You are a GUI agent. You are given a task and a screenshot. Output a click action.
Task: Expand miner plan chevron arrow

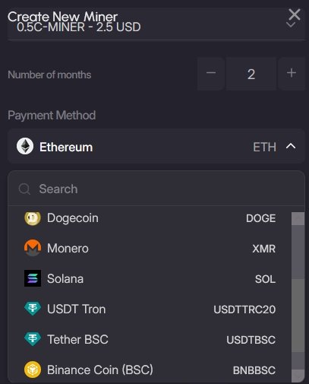(291, 24)
